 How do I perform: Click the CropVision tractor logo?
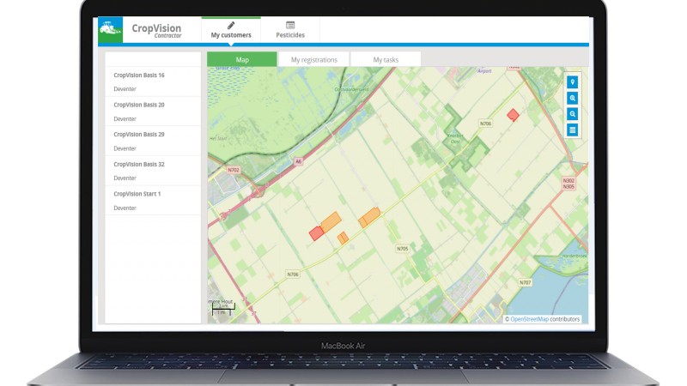pyautogui.click(x=111, y=30)
